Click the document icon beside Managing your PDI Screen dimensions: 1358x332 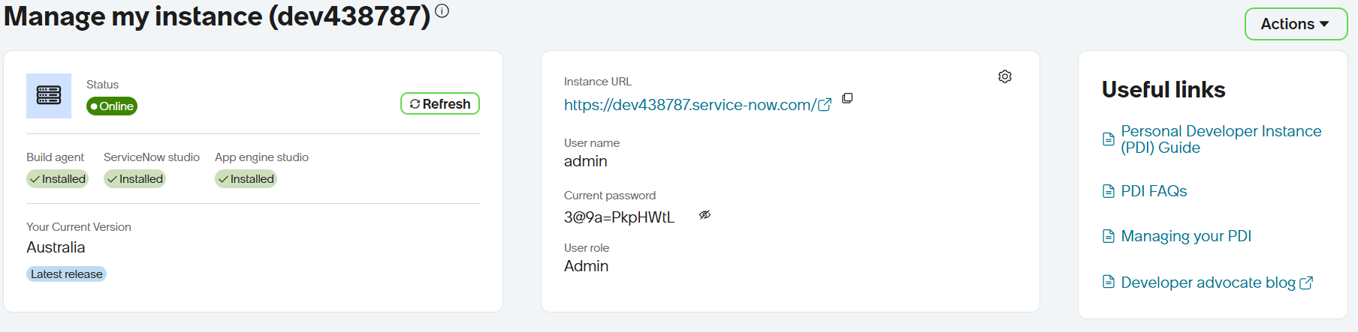[x=1109, y=236]
